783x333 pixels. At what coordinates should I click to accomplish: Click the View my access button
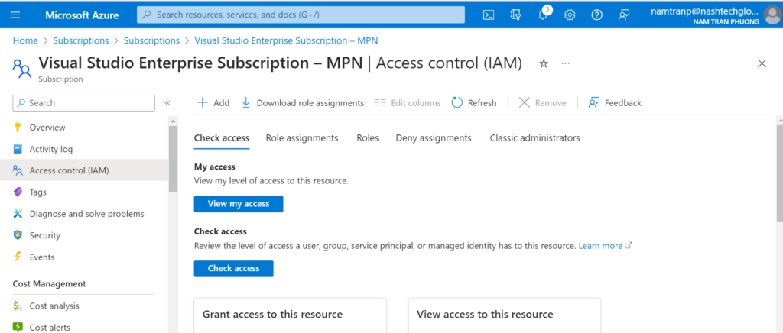[x=239, y=204]
